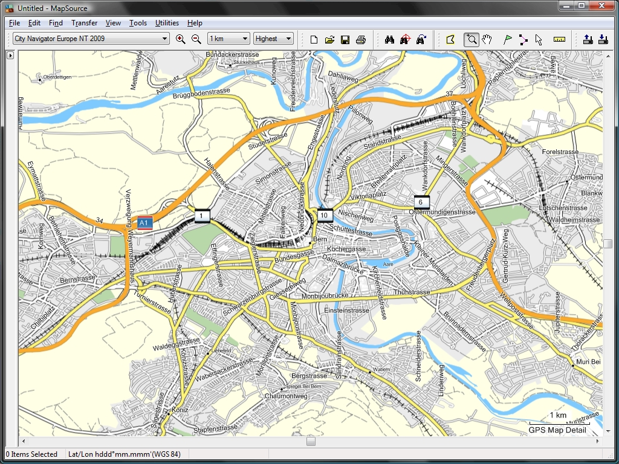Open the File menu
The image size is (619, 464).
tap(15, 23)
